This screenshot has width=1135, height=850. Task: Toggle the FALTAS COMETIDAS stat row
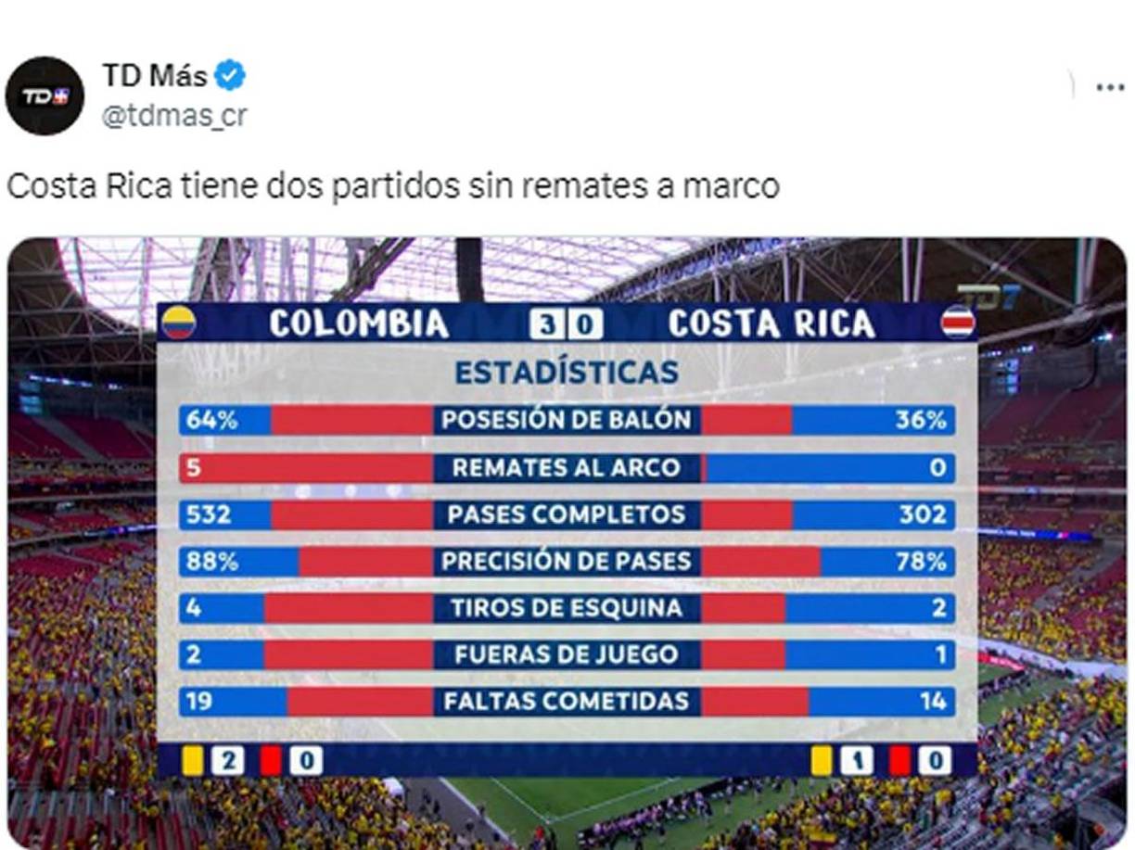(x=567, y=704)
